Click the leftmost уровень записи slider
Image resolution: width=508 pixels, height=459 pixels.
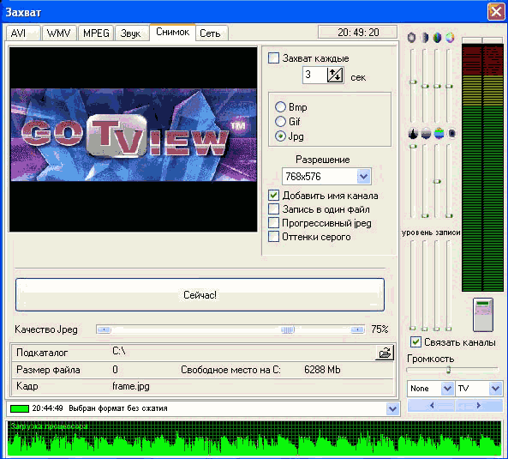click(413, 286)
